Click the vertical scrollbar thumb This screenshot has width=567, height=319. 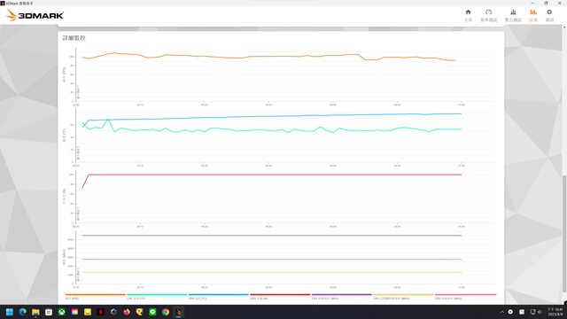[564, 233]
